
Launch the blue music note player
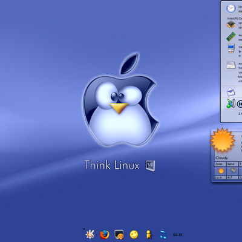pos(163,235)
